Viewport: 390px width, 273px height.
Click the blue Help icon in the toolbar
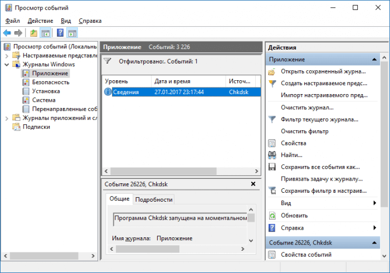coord(60,33)
